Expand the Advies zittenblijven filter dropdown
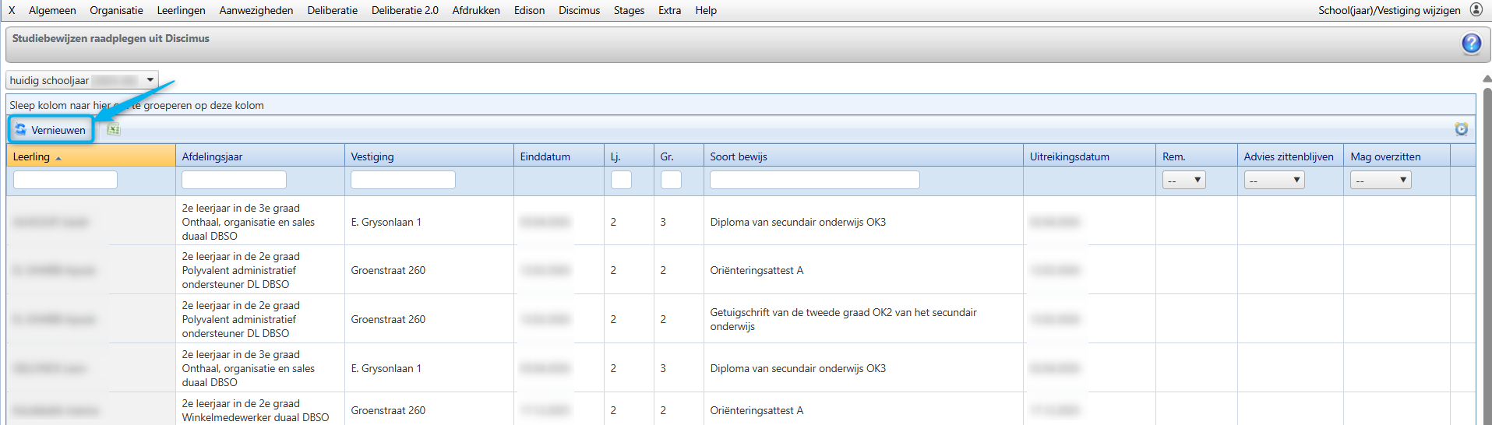 click(1274, 181)
